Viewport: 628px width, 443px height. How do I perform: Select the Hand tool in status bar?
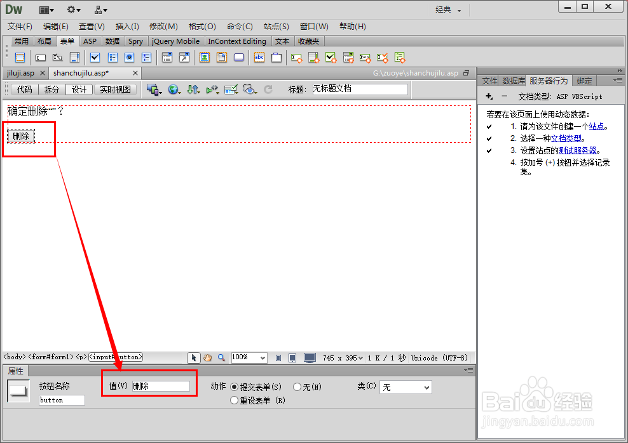207,358
